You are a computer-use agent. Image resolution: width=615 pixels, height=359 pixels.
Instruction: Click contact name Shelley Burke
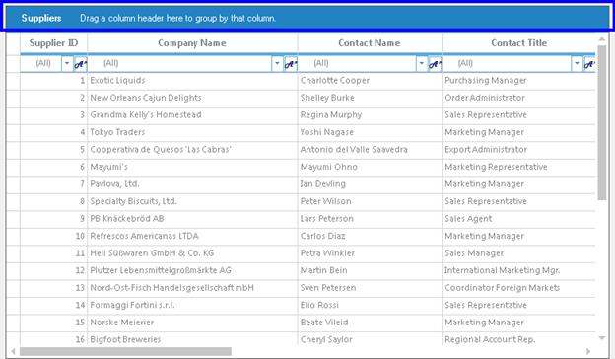tap(327, 98)
